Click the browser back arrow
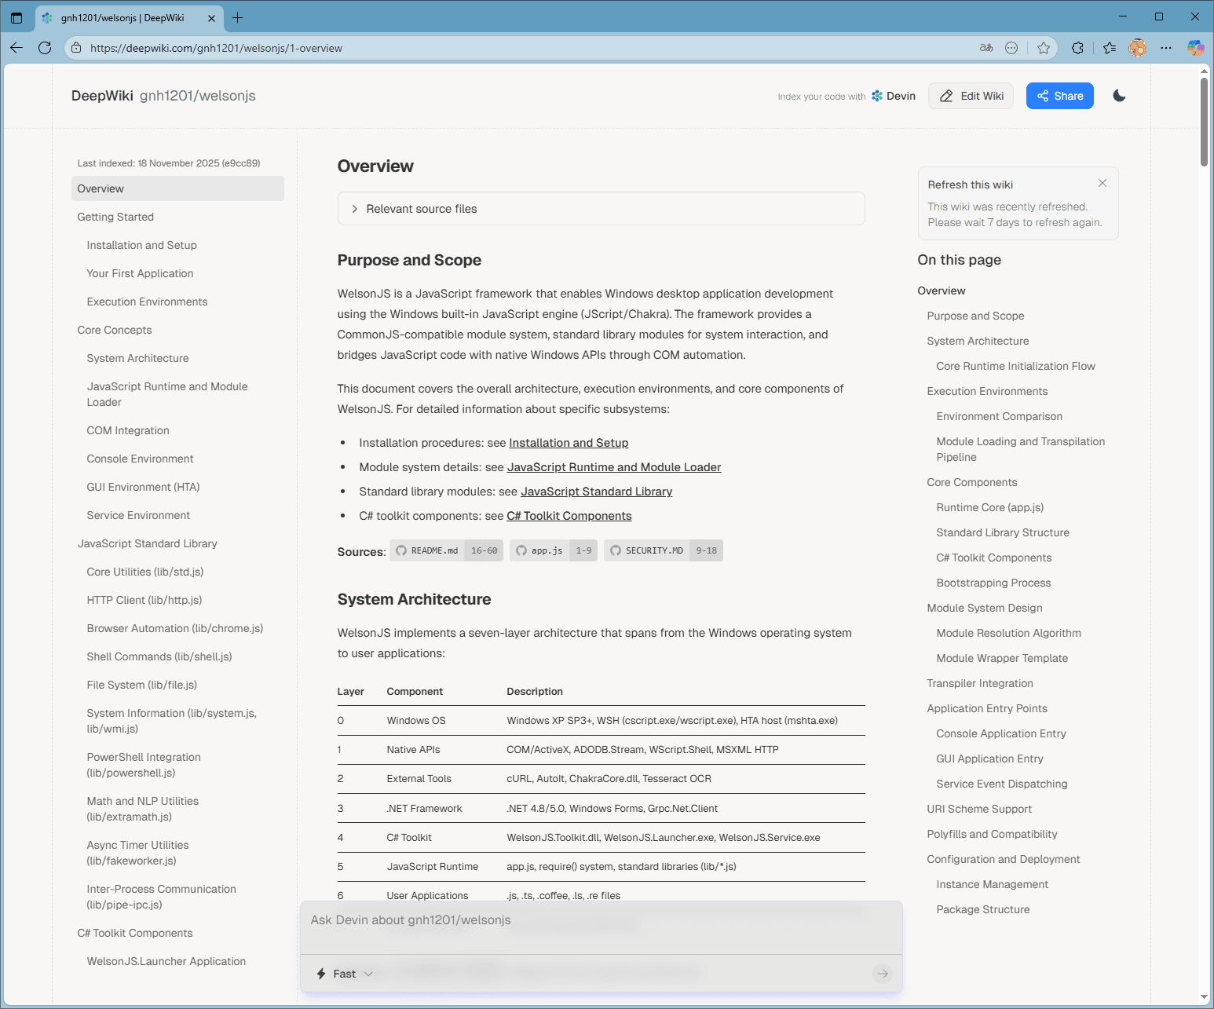 click(16, 48)
